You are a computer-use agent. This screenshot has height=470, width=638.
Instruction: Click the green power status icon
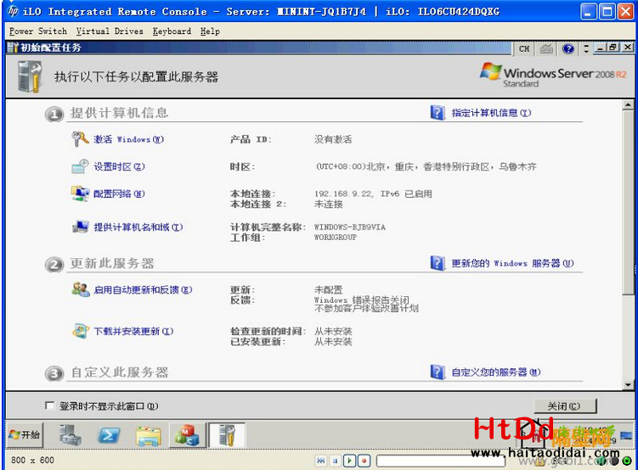tap(629, 461)
